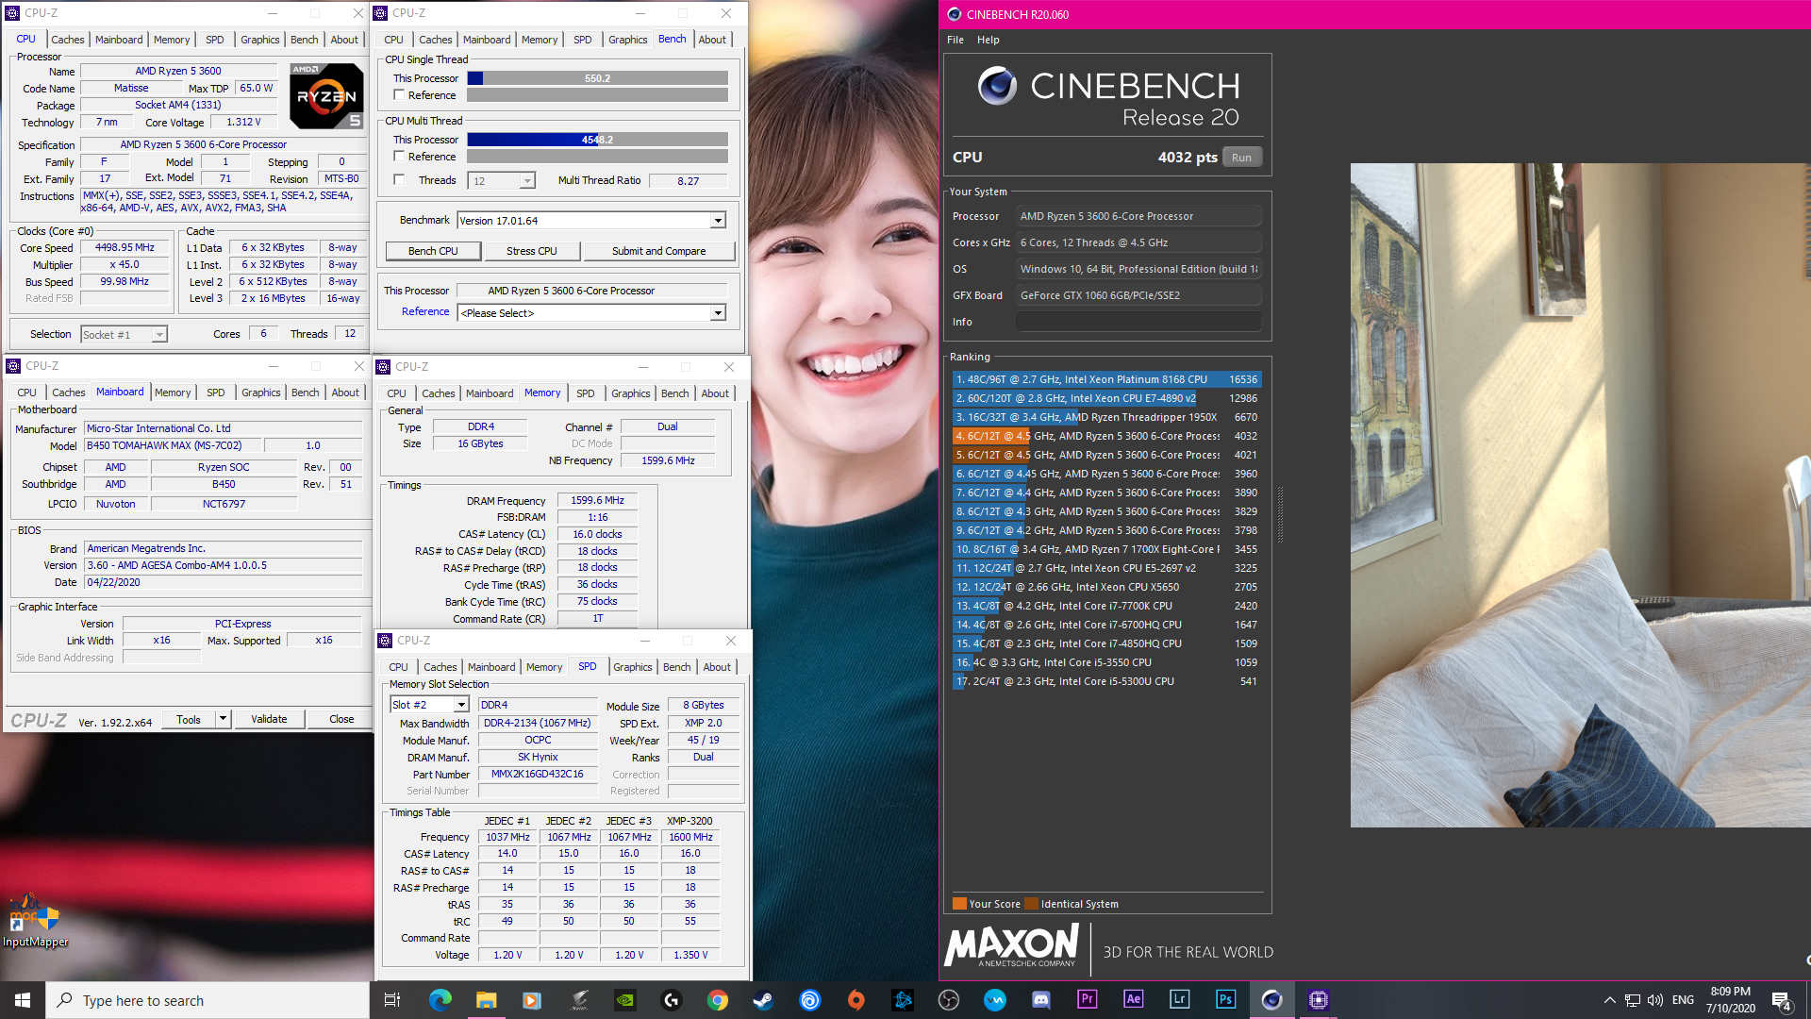Image resolution: width=1811 pixels, height=1019 pixels.
Task: Open File Explorer from the taskbar
Action: (486, 1000)
